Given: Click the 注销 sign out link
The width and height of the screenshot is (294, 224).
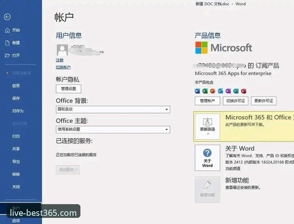Looking at the screenshot, I should [60, 60].
